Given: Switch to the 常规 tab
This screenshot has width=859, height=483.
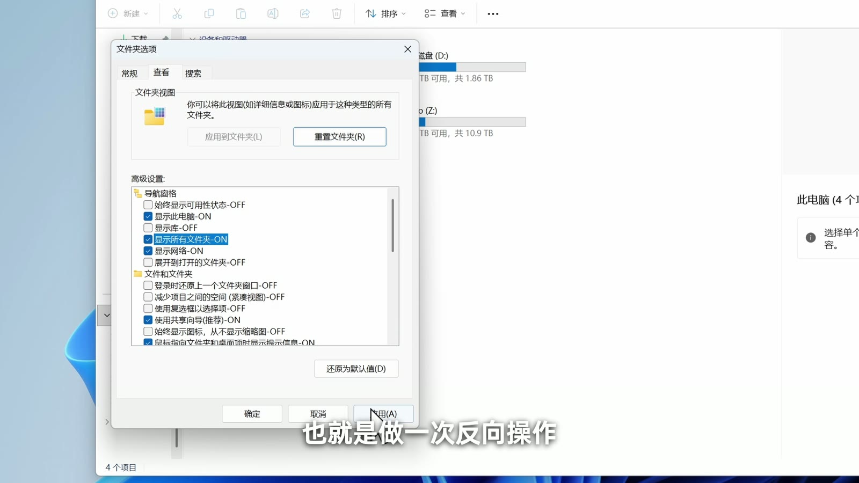Looking at the screenshot, I should (129, 74).
